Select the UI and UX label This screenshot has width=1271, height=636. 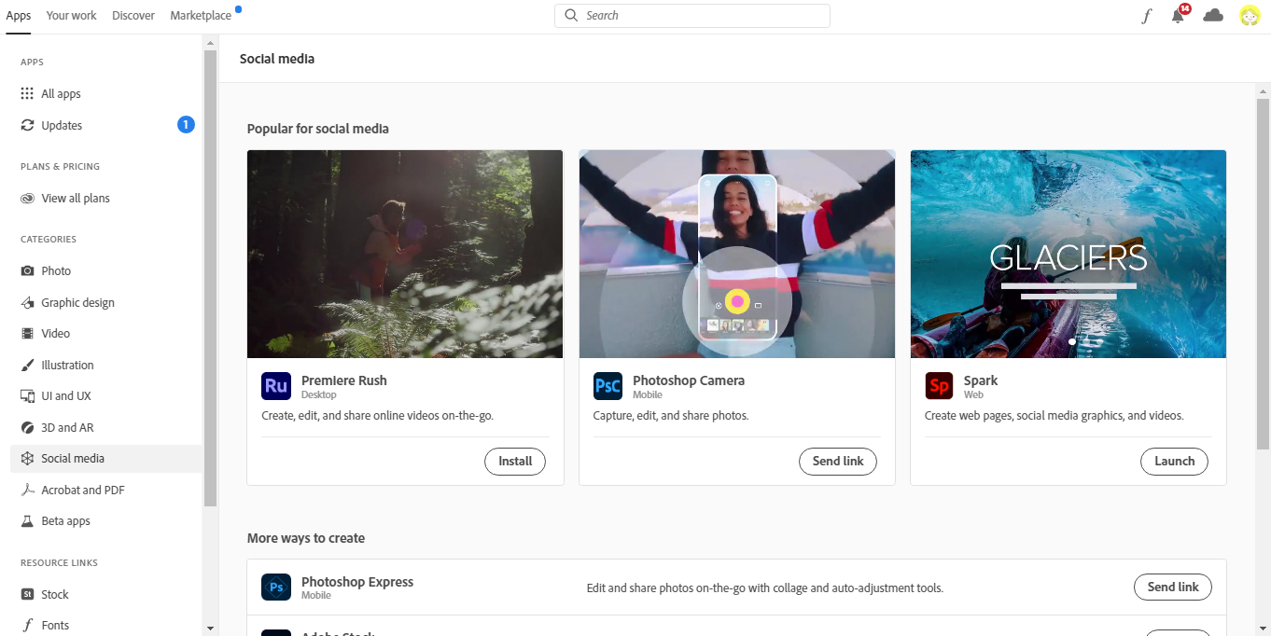tap(66, 395)
